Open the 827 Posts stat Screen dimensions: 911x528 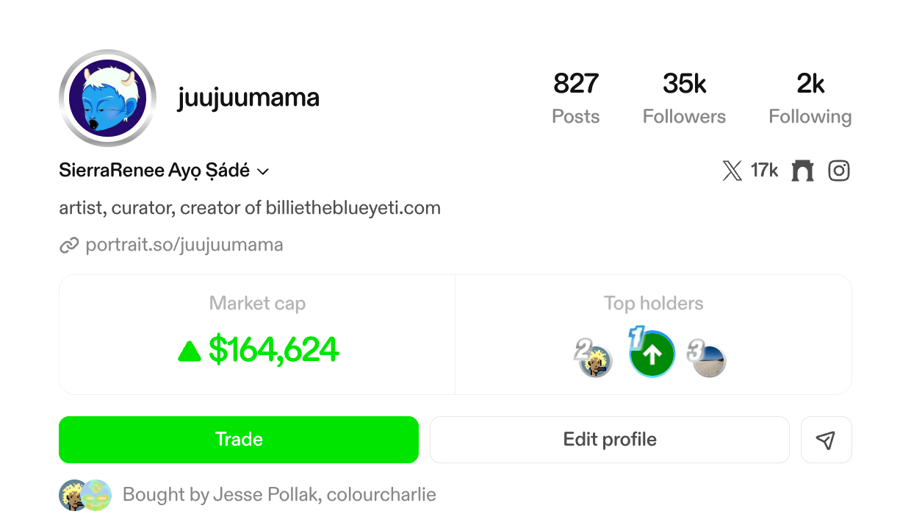[x=576, y=99]
